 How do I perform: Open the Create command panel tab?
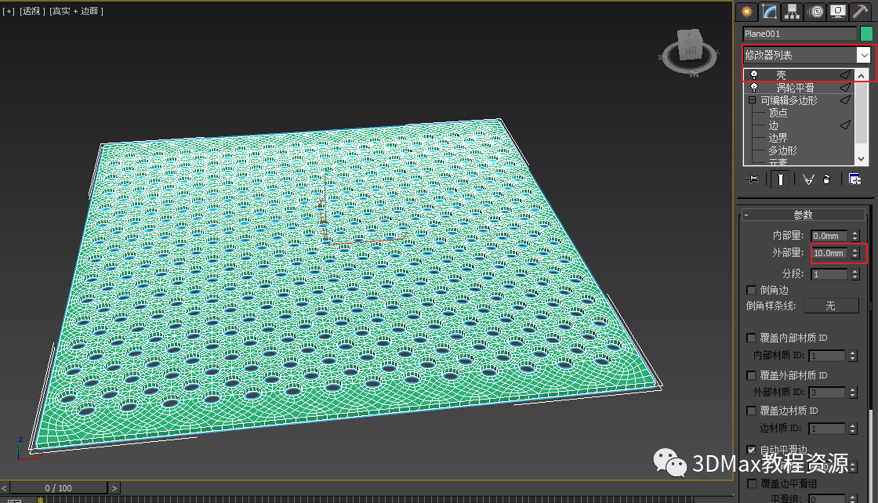tap(746, 12)
